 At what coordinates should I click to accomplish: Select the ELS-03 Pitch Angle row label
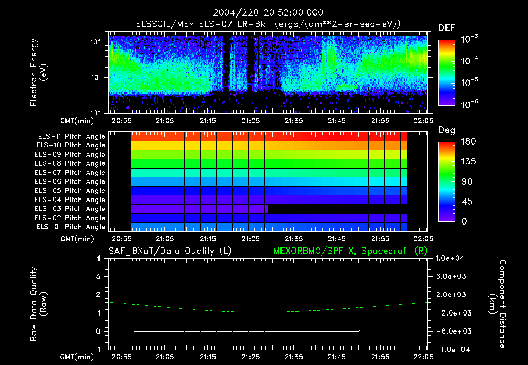(x=70, y=209)
